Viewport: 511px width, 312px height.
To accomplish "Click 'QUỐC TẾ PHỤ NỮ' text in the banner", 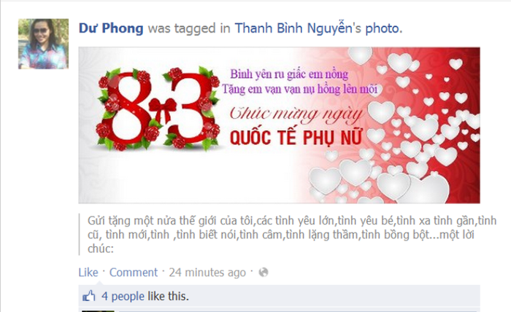I will [296, 138].
